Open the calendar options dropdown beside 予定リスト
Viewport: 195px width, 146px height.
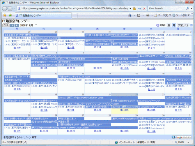[x=191, y=25]
